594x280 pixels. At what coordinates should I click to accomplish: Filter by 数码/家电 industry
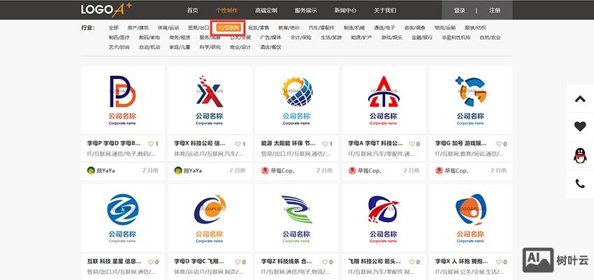point(150,38)
